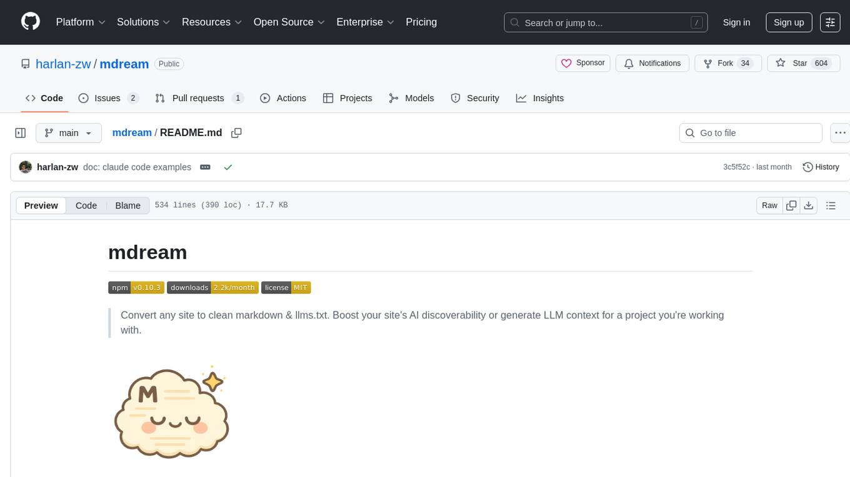Select the Blame view toggle
This screenshot has height=477, width=850.
click(127, 205)
